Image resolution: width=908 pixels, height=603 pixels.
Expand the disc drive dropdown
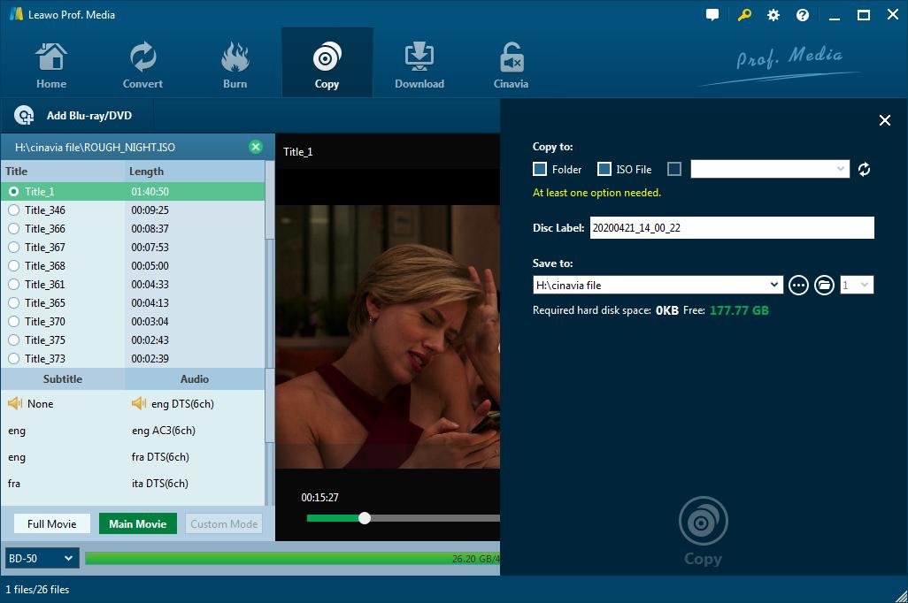point(770,169)
